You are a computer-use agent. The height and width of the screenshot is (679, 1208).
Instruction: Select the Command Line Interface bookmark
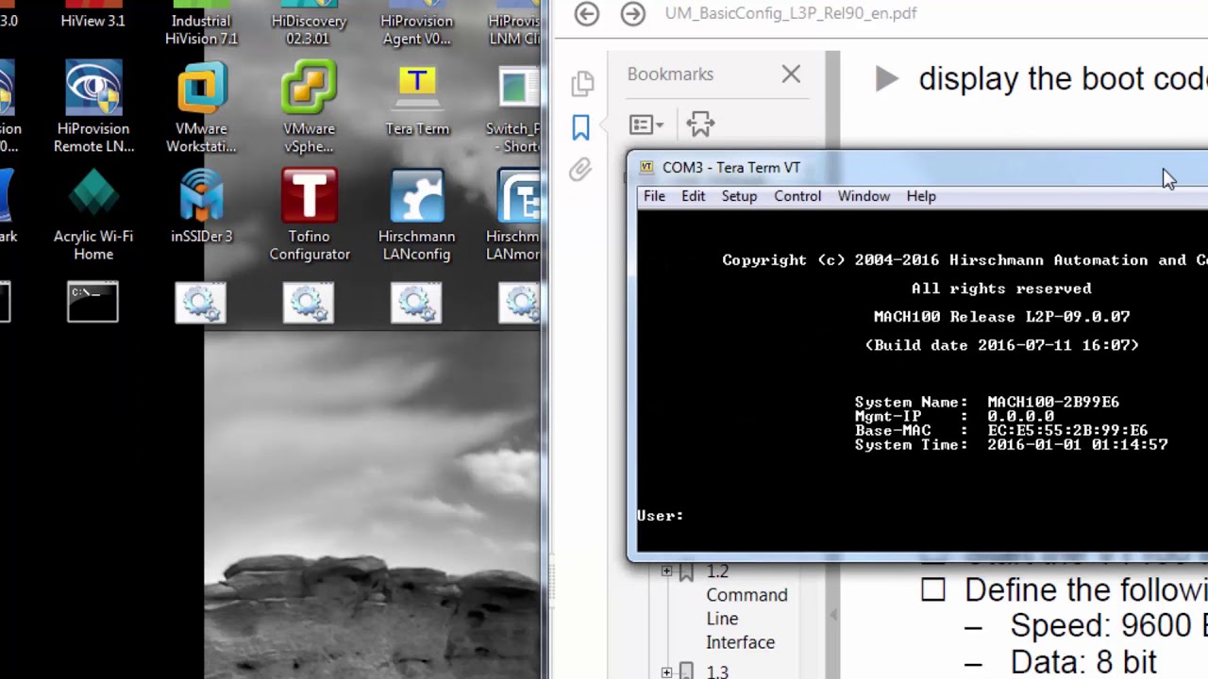pyautogui.click(x=747, y=607)
